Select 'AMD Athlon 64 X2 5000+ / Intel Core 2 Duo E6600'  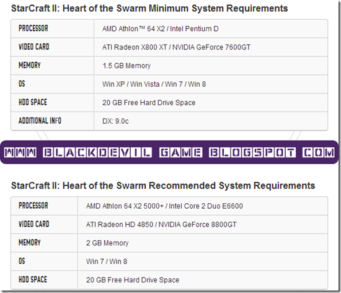click(x=164, y=206)
